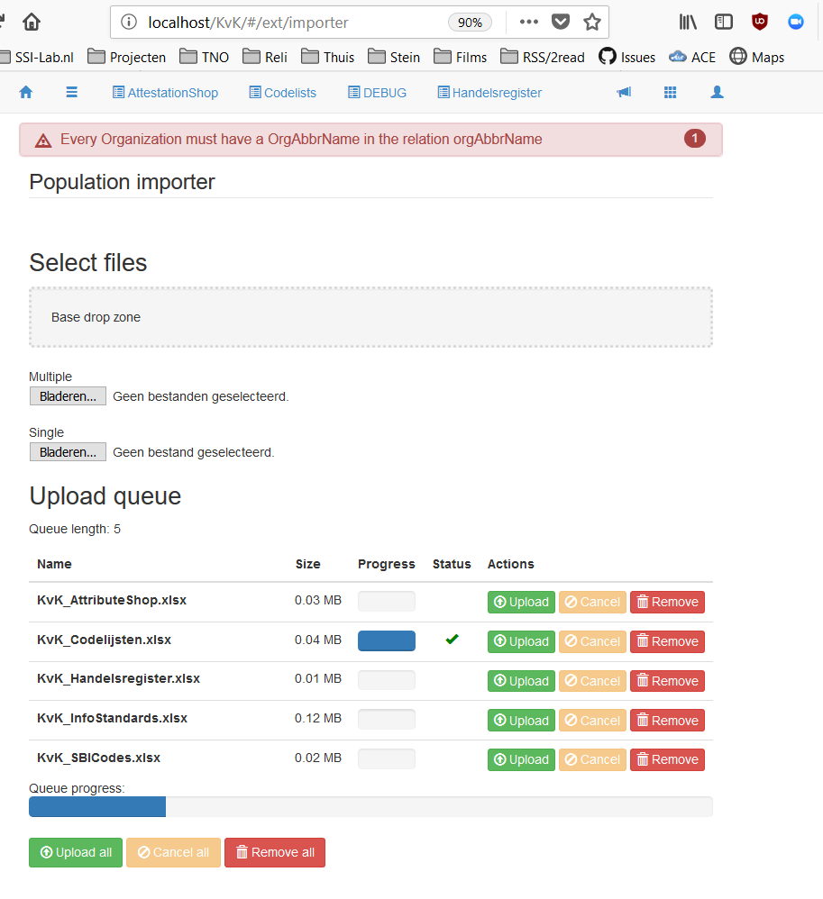Remove KvK_Handelsregister.xlsx from queue
Viewport: 823px width, 899px height.
coord(667,681)
